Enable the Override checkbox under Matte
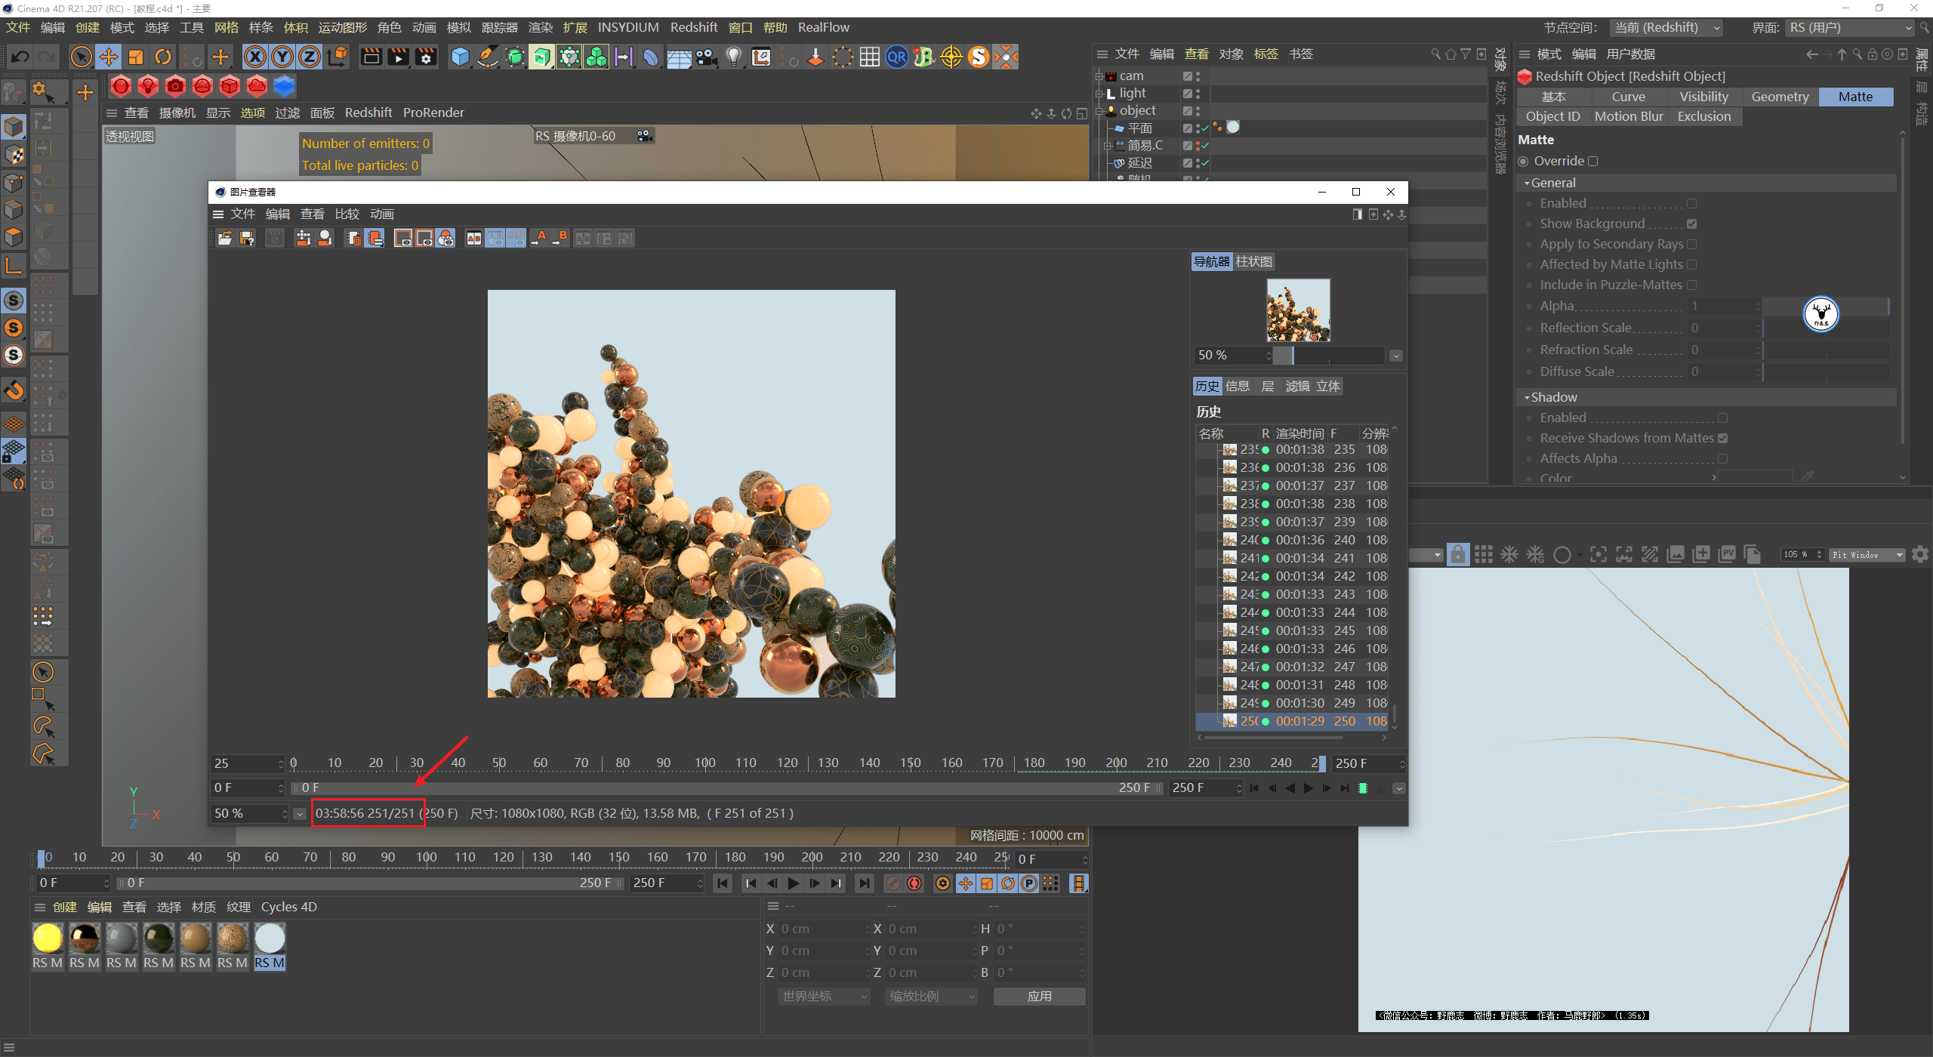The image size is (1933, 1057). 1593,161
